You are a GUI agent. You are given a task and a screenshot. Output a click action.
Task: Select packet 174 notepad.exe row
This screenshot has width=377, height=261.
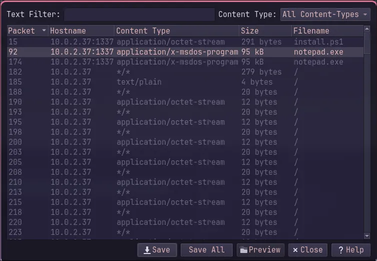click(185, 62)
